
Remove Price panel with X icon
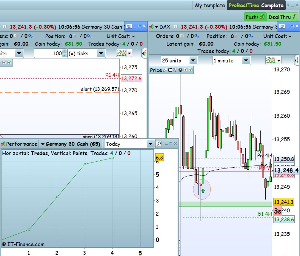180,70
